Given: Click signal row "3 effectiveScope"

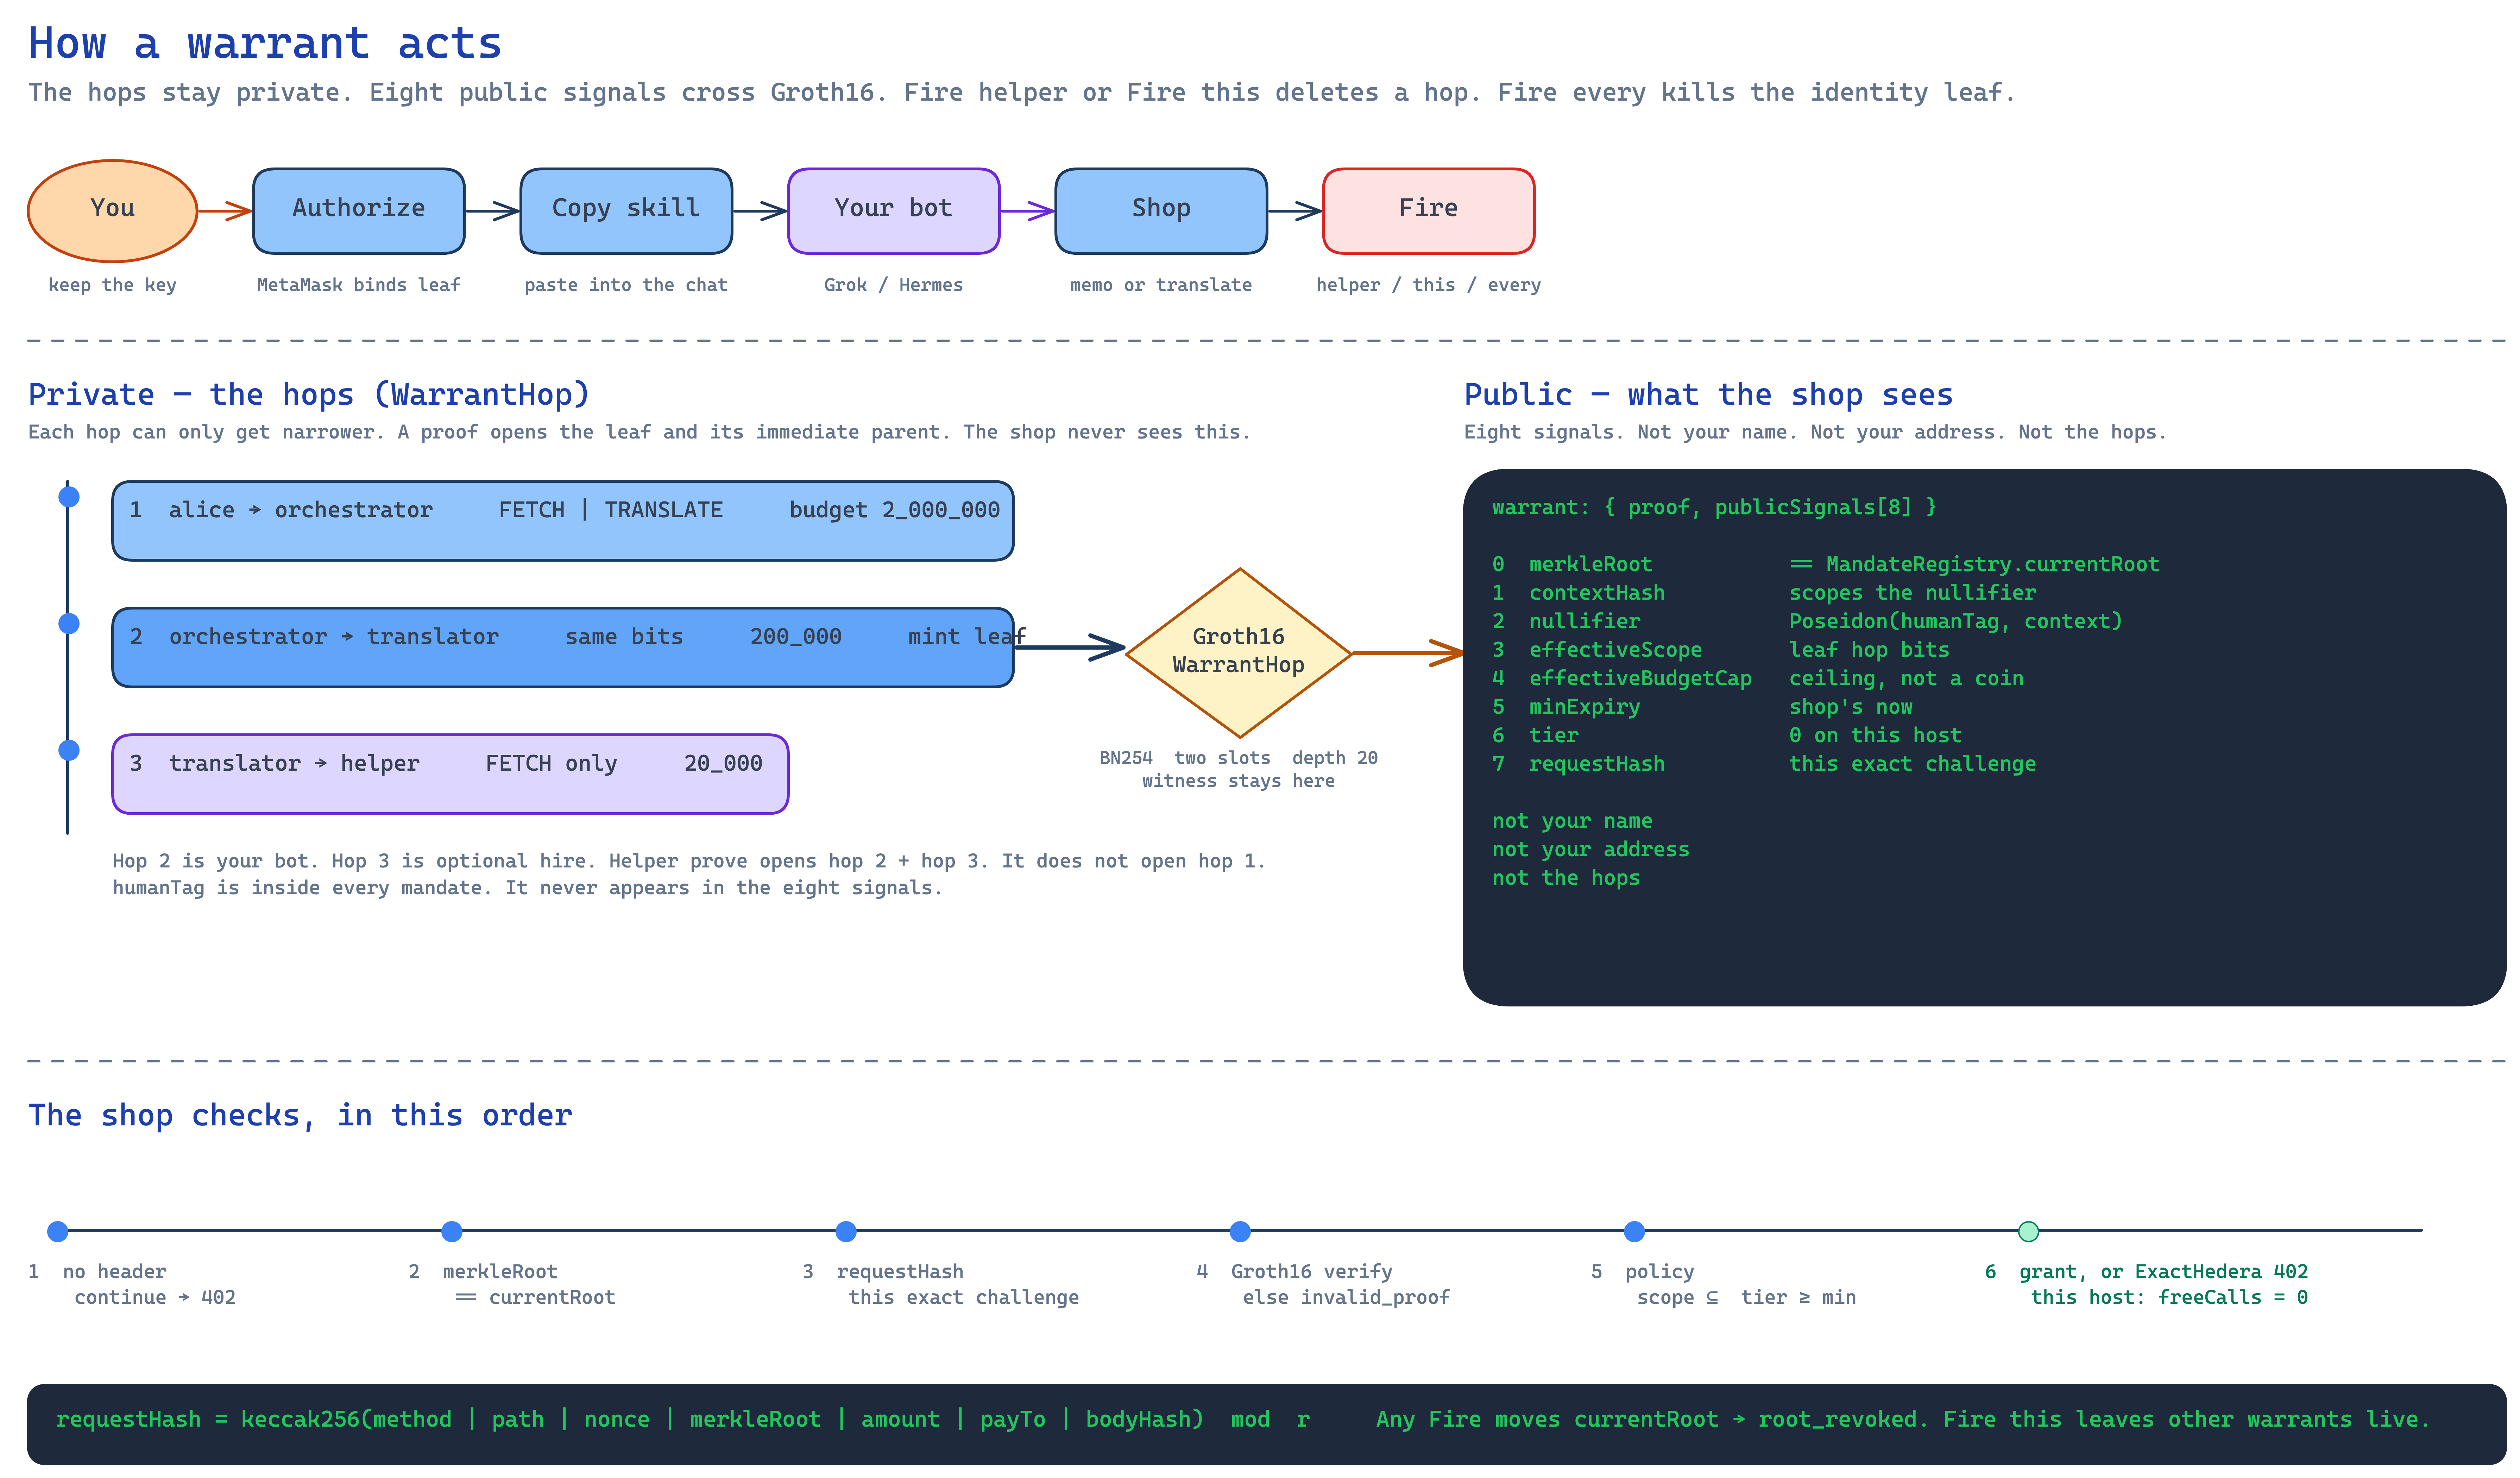Looking at the screenshot, I should click(x=1721, y=650).
